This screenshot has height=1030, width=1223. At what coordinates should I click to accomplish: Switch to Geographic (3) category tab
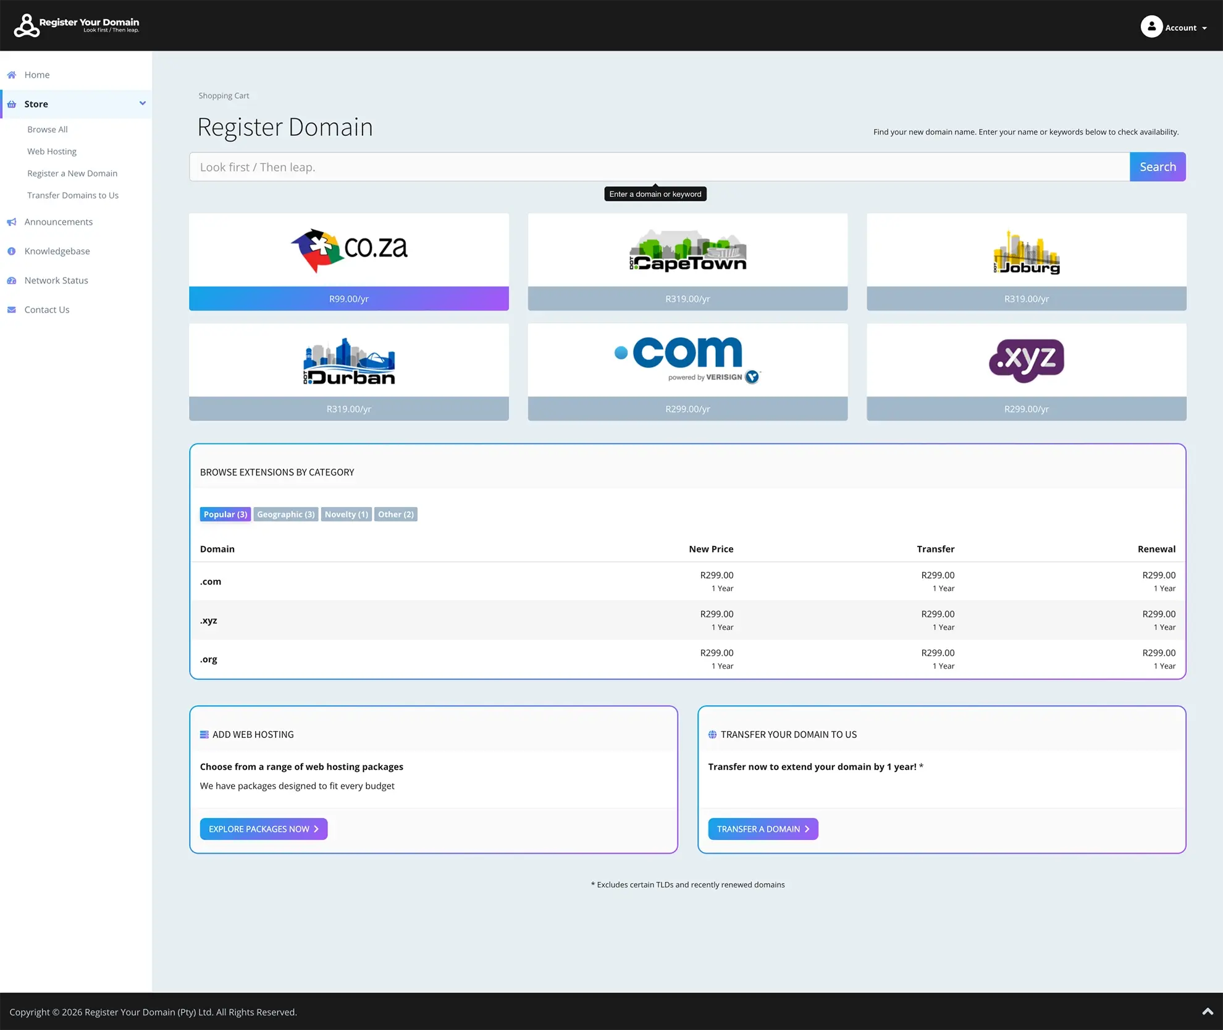(x=286, y=514)
